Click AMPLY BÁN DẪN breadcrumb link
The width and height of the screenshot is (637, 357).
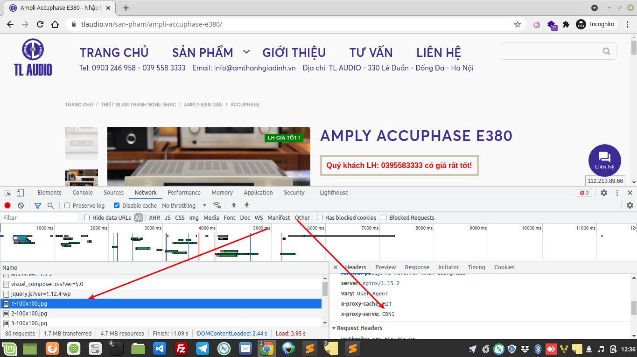pos(203,105)
